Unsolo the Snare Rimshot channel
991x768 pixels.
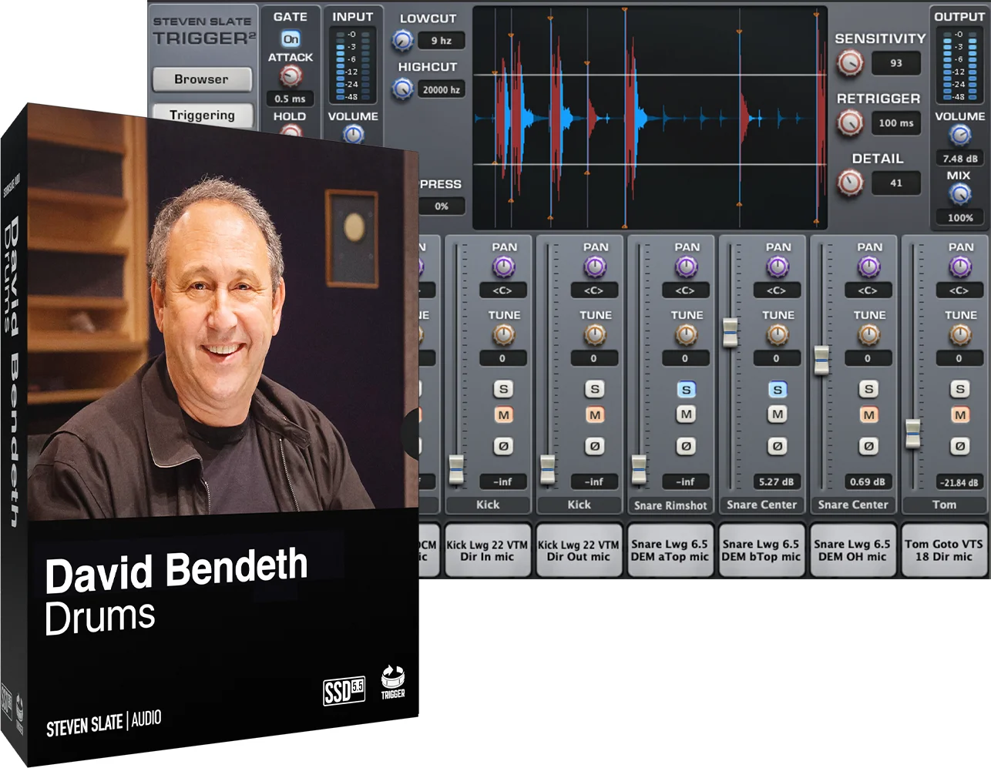click(x=686, y=389)
